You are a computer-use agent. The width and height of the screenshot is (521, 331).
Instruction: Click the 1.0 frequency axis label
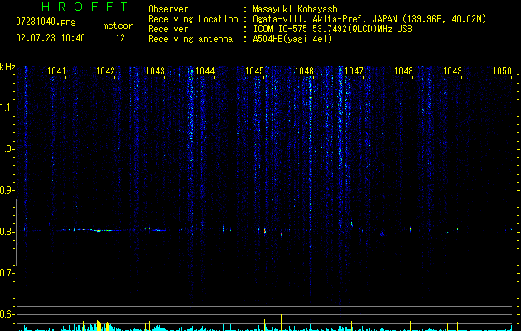(x=7, y=149)
